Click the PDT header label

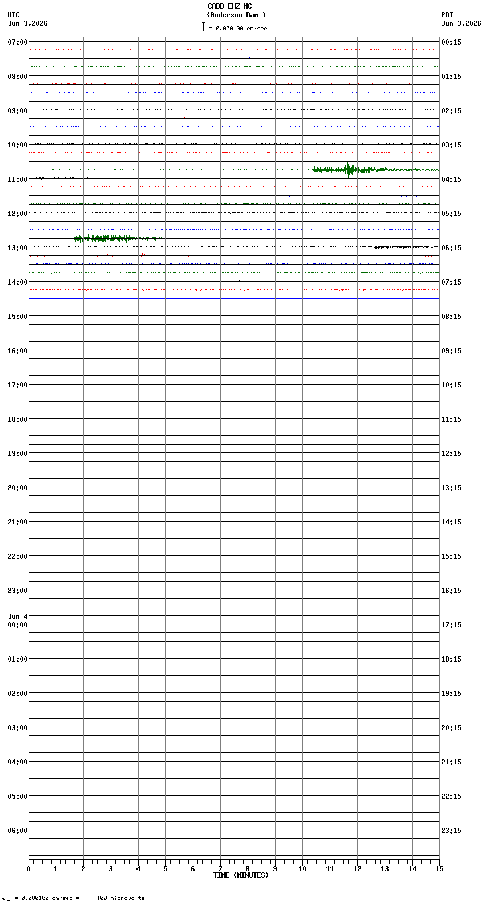coord(447,15)
